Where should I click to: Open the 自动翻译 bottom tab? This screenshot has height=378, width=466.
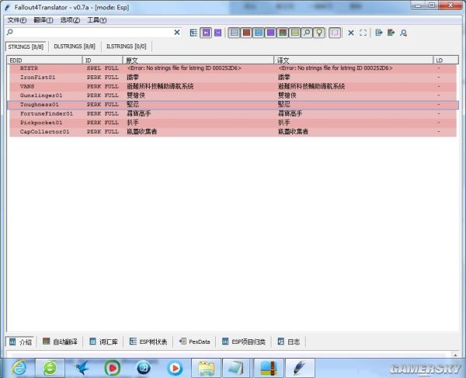(x=60, y=342)
